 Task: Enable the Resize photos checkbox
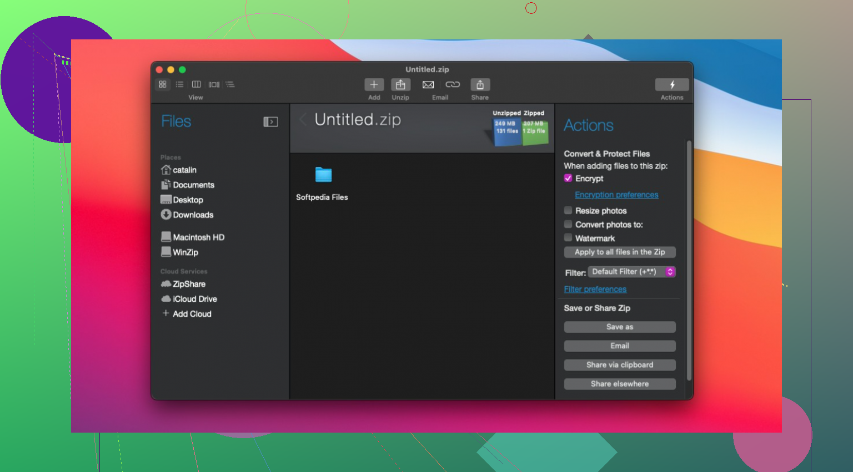coord(568,210)
